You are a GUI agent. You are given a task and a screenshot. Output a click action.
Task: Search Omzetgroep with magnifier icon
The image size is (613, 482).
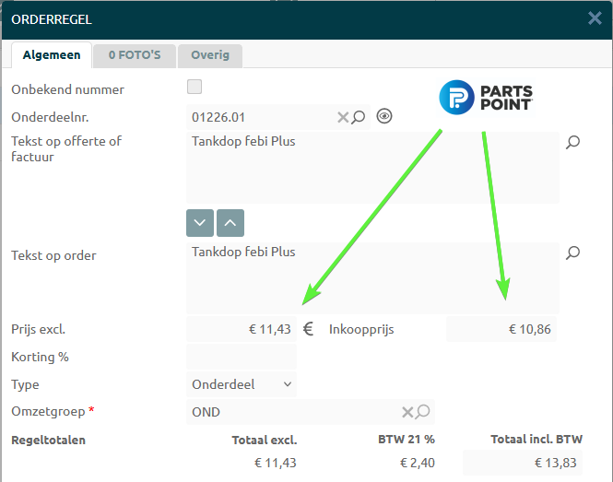(423, 412)
